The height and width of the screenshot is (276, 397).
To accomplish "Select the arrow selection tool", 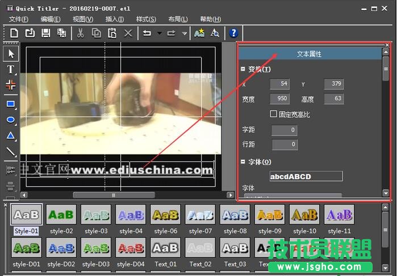I will pyautogui.click(x=11, y=54).
